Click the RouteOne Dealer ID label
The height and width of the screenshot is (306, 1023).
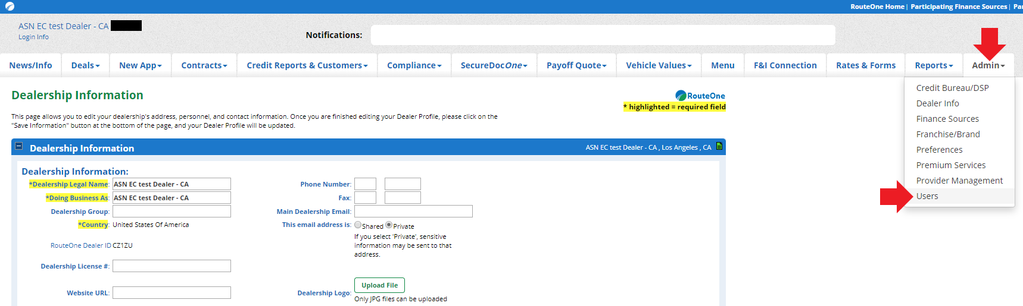[x=81, y=245]
